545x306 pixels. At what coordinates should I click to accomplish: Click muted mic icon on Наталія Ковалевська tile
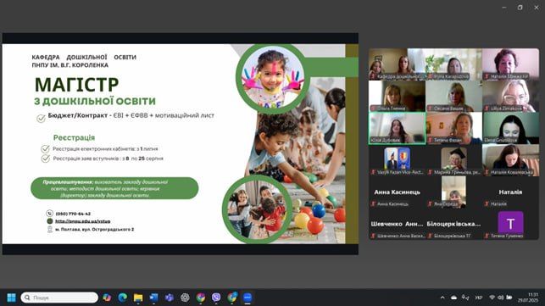pos(487,172)
